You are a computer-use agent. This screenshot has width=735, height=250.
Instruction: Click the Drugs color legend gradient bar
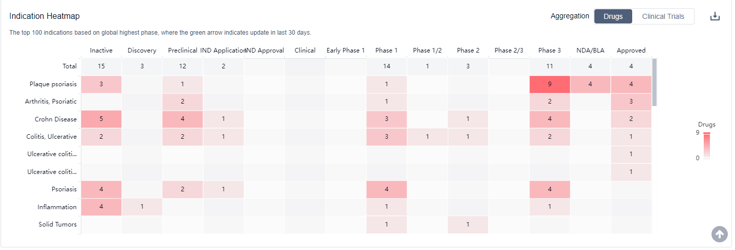click(x=706, y=146)
